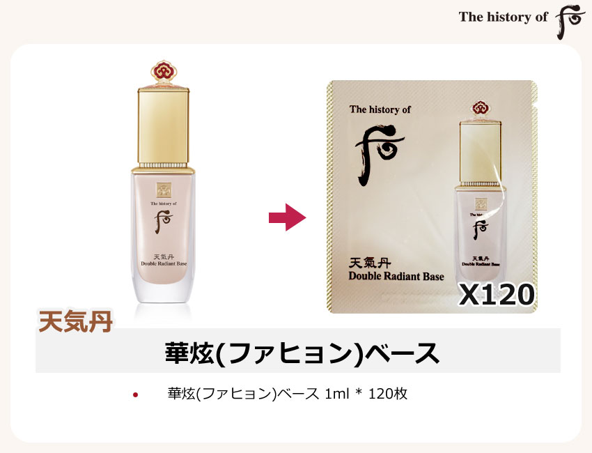Click the brown 天気丹 heading
Screen dimensions: 592x453
(x=75, y=321)
